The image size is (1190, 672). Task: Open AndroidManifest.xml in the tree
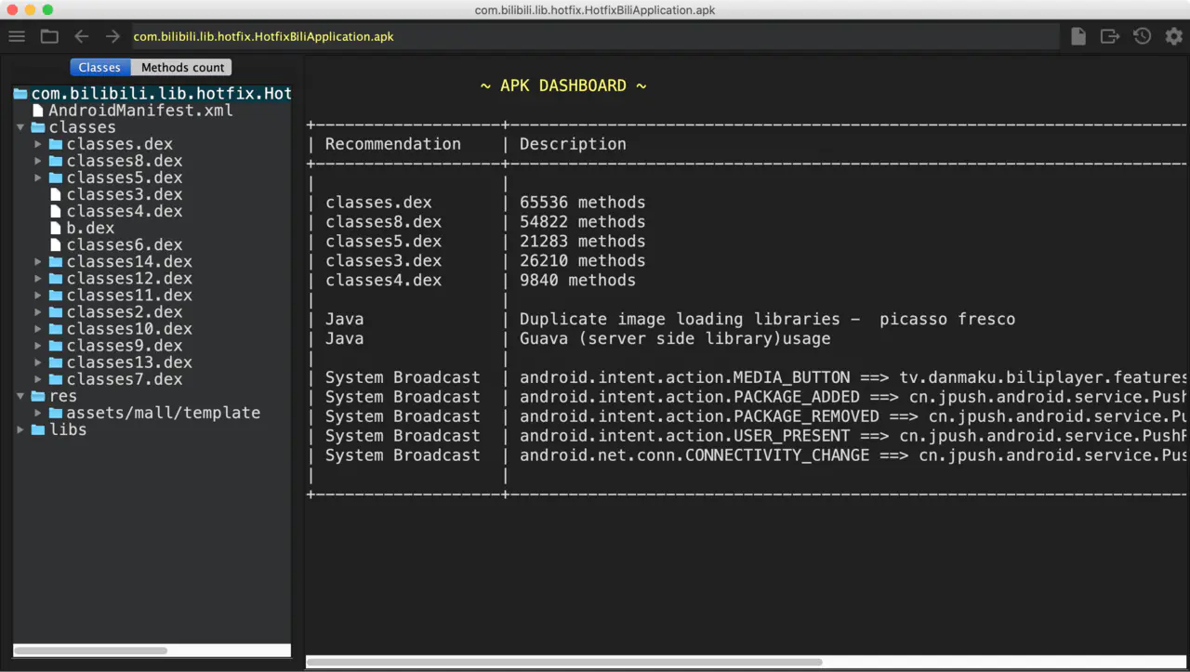point(139,111)
